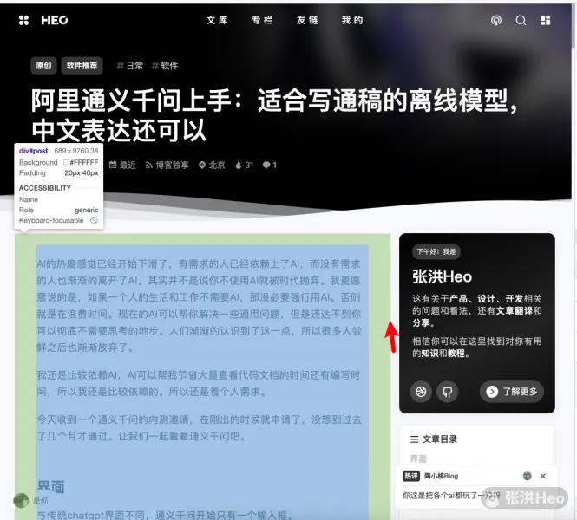Click the calendar icon next to 最近
Image resolution: width=577 pixels, height=520 pixels.
pyautogui.click(x=113, y=165)
